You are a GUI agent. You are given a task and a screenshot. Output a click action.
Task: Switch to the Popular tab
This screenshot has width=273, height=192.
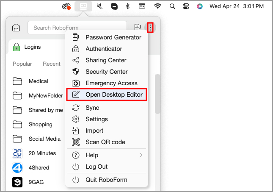[22, 64]
